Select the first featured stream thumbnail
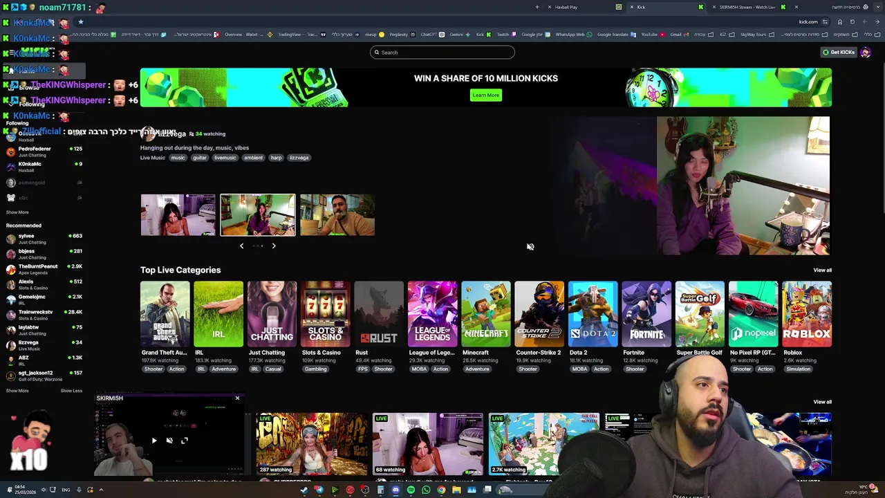The image size is (885, 498). point(178,215)
